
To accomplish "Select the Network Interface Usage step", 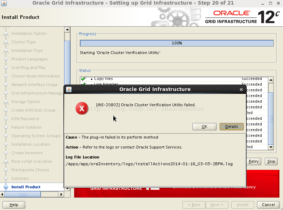I will click(x=35, y=85).
